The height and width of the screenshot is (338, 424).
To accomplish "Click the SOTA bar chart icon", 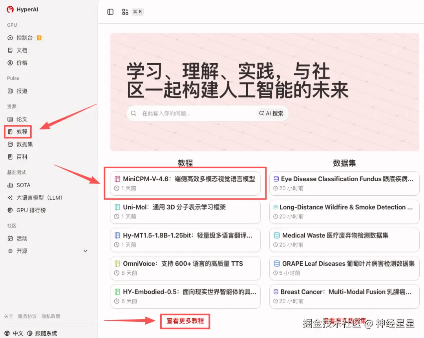I will coord(10,185).
